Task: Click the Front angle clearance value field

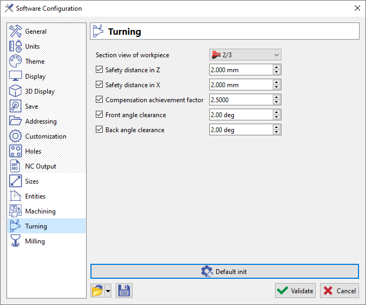Action: pos(240,115)
